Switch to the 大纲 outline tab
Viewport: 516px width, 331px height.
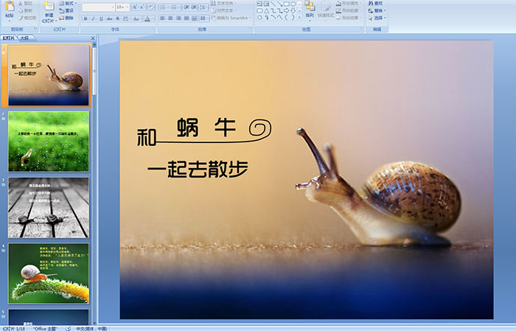point(24,38)
